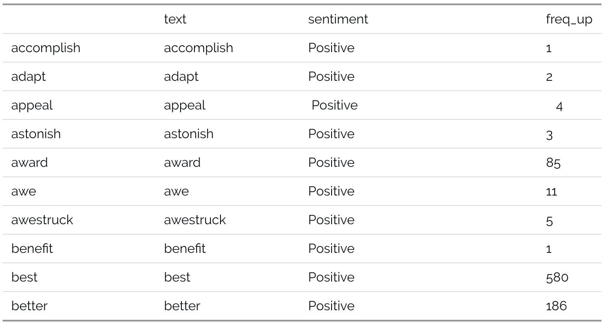Select the 'awestruck' text cell
The width and height of the screenshot is (605, 325).
point(195,220)
